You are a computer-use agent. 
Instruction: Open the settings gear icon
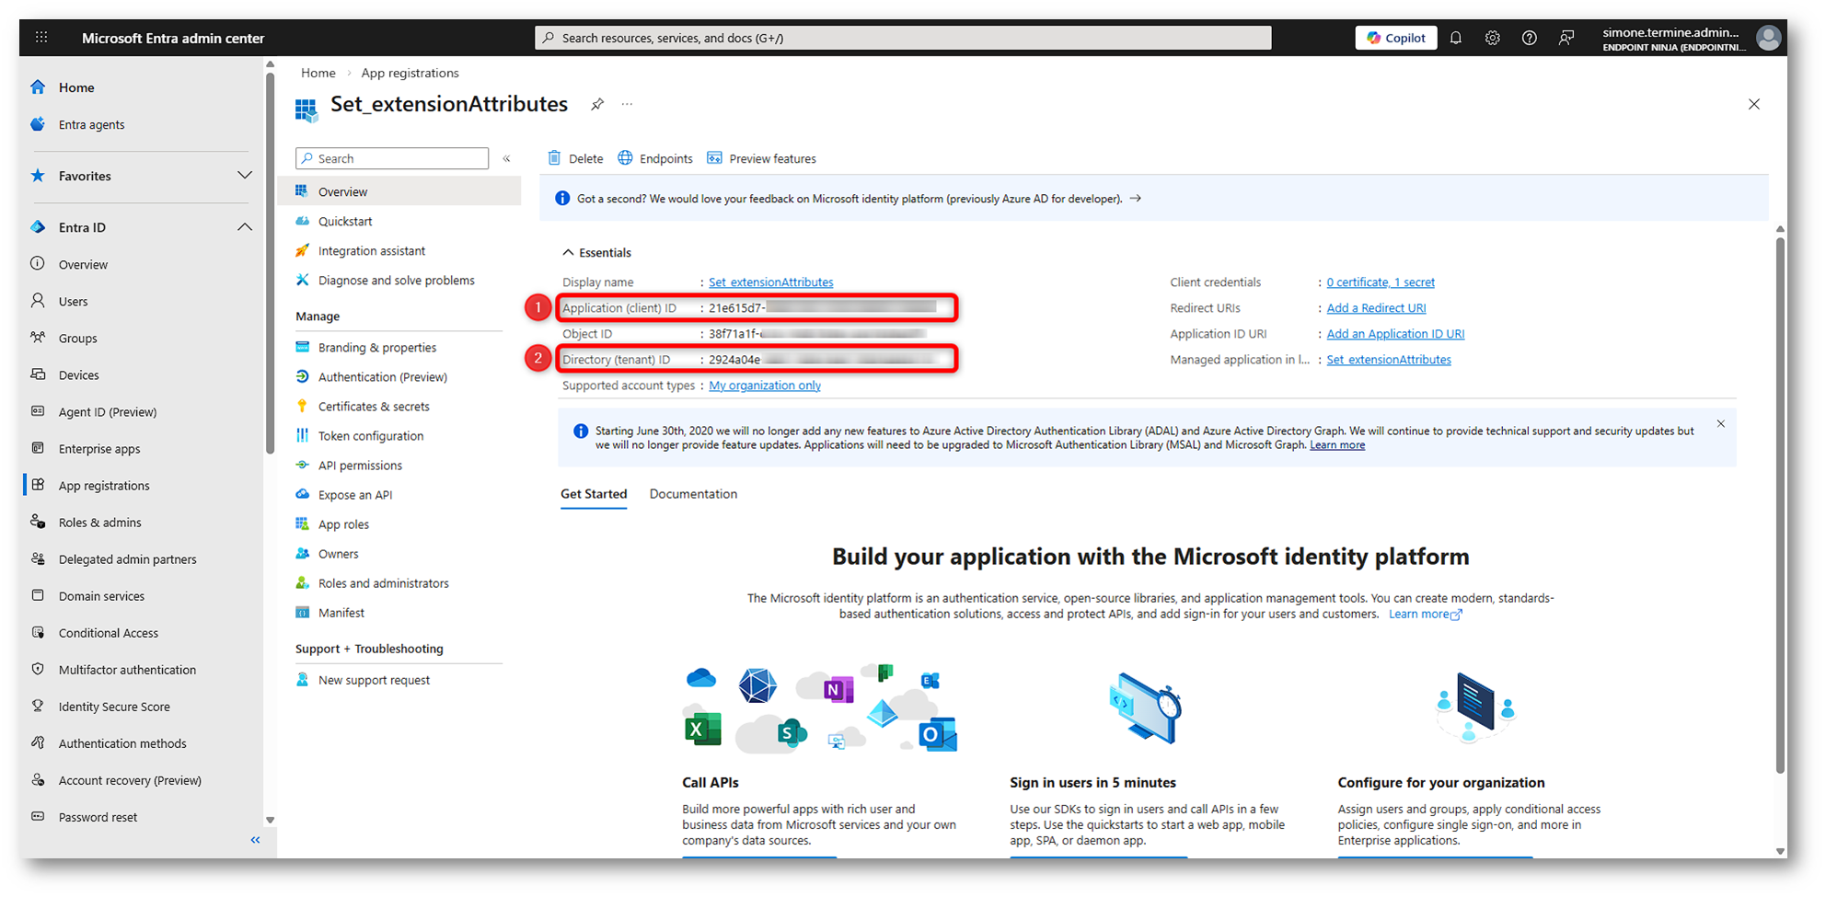[x=1492, y=38]
